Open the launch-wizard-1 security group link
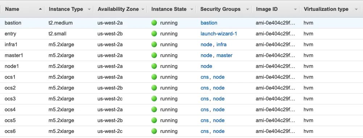Image resolution: width=363 pixels, height=138 pixels. pos(218,34)
